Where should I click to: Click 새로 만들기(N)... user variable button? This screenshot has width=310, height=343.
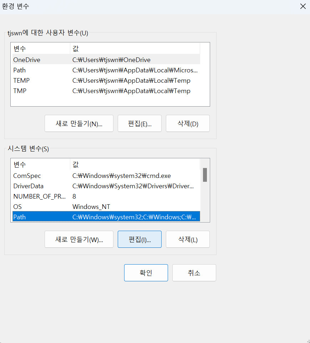(x=79, y=124)
